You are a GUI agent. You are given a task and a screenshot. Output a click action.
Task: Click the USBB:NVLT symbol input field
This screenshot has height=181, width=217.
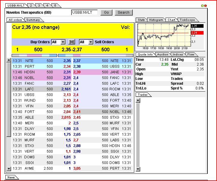click(x=84, y=13)
